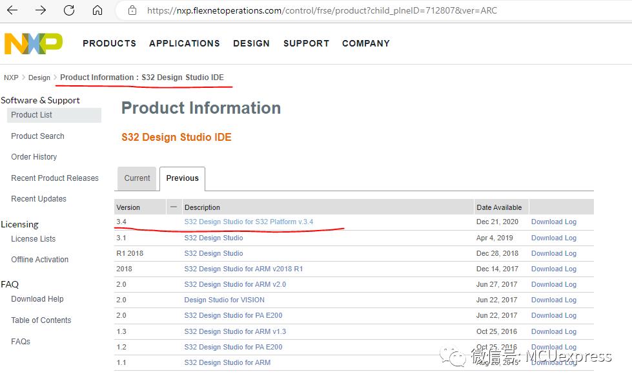This screenshot has width=632, height=385.
Task: Open S32 Design Studio for ARM version 1.1
Action: point(227,362)
